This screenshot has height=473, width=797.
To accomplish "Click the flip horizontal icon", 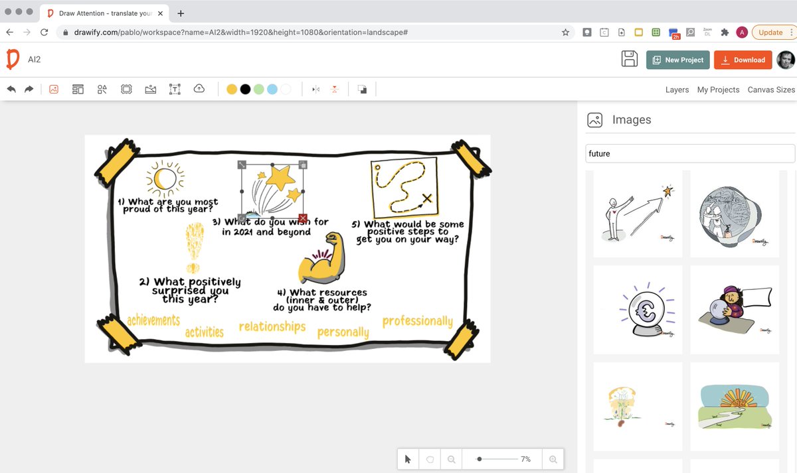I will click(x=315, y=89).
